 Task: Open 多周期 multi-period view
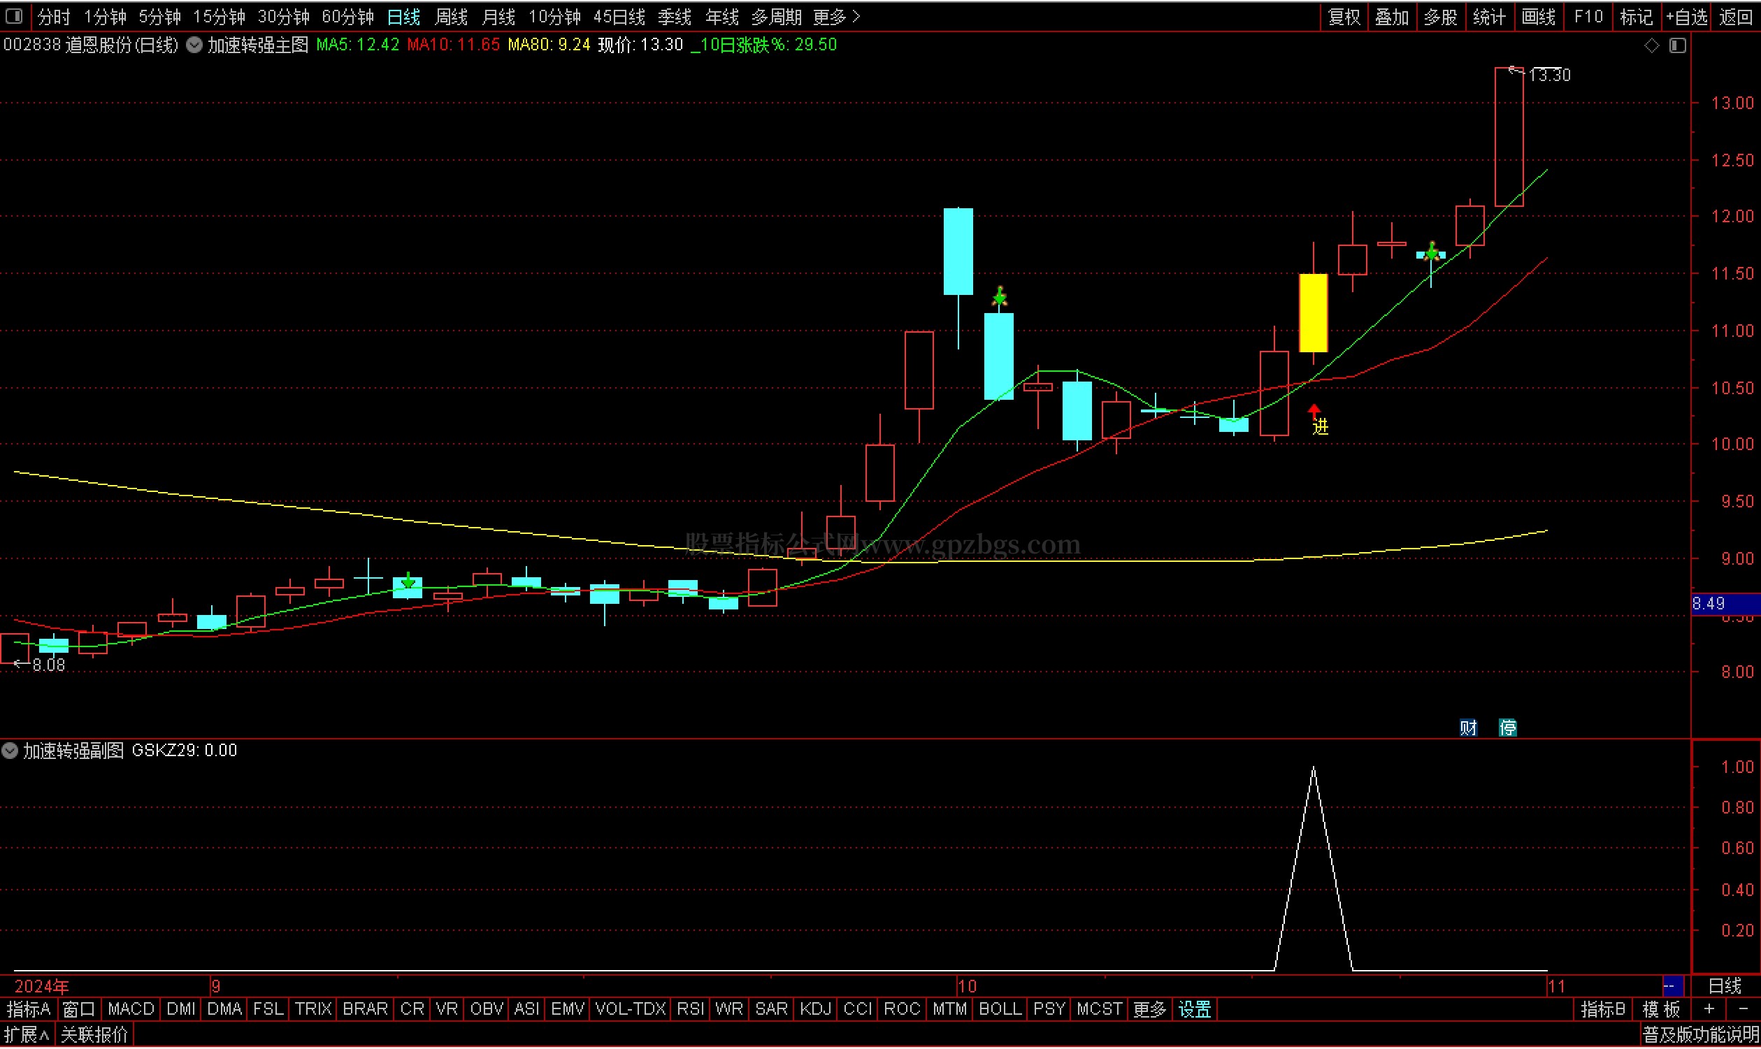coord(776,17)
